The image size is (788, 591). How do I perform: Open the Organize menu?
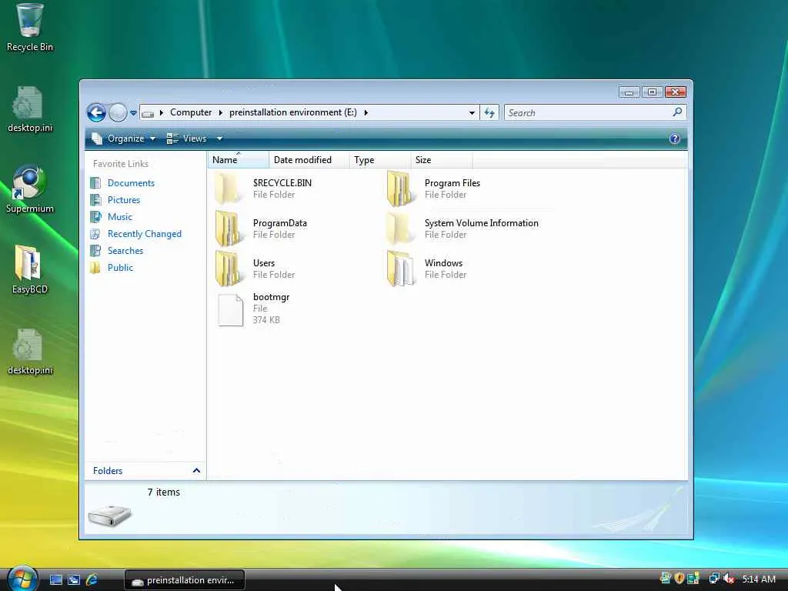(x=124, y=139)
